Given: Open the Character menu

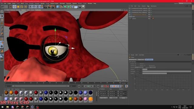Looking at the screenshot, I should click(x=69, y=3).
